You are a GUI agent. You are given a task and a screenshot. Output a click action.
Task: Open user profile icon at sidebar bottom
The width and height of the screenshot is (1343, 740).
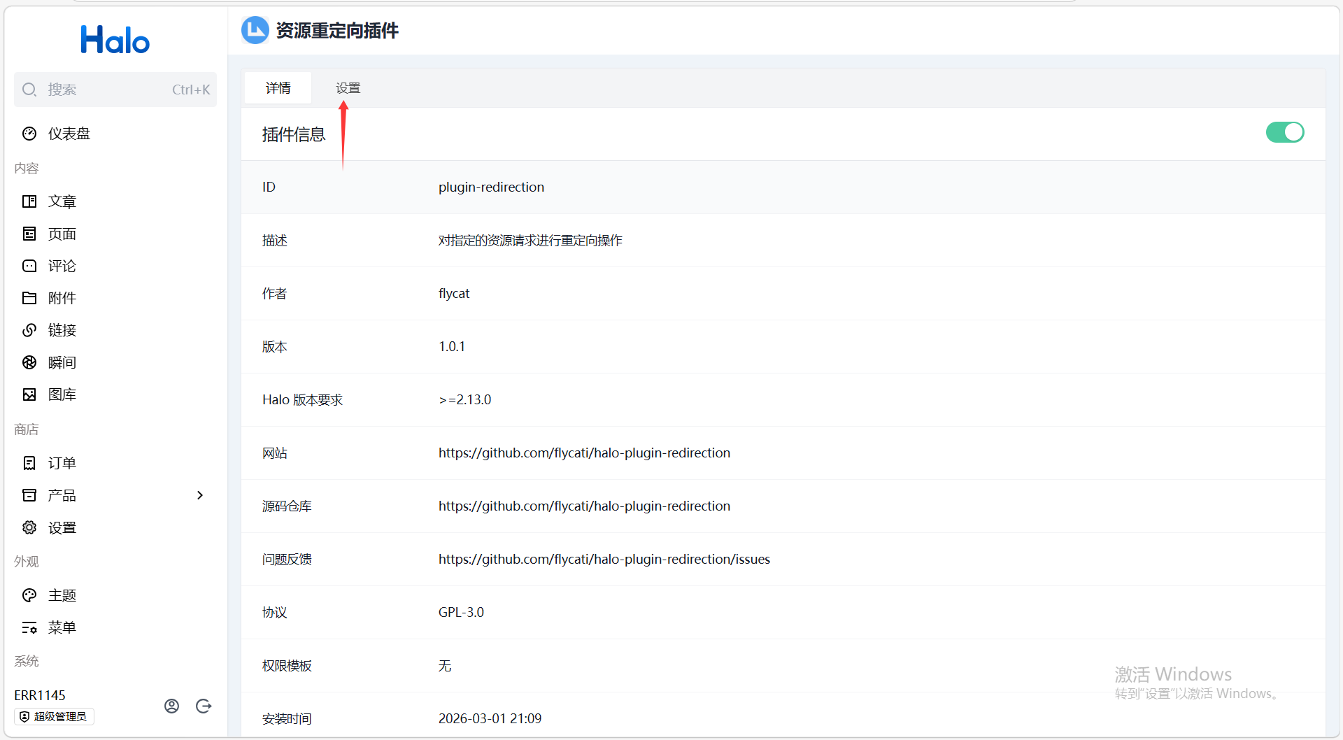pyautogui.click(x=171, y=706)
